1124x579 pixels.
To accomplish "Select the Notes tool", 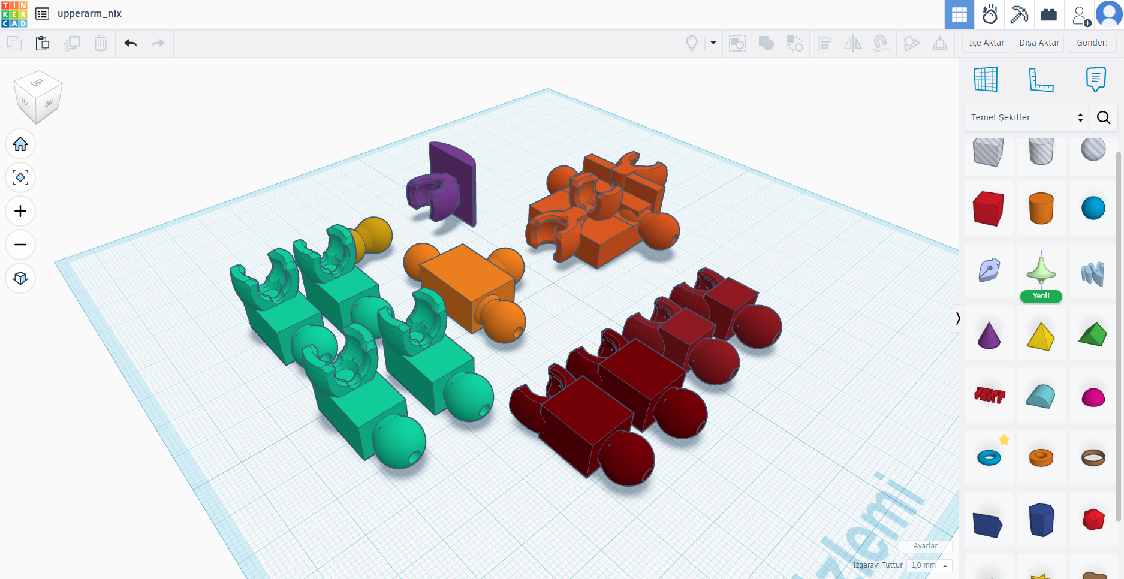I will (1096, 79).
